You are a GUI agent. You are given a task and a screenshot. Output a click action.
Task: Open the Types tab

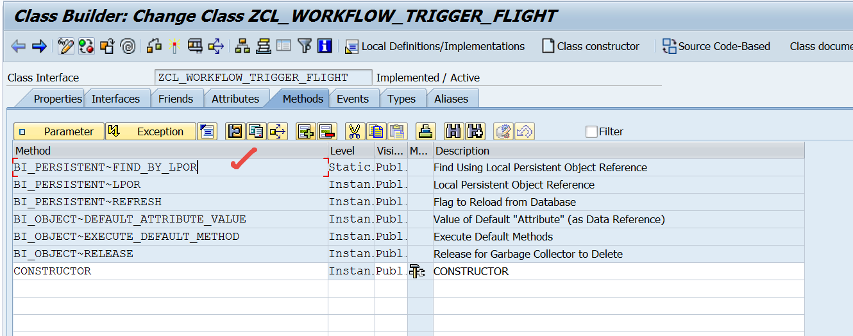(x=401, y=99)
